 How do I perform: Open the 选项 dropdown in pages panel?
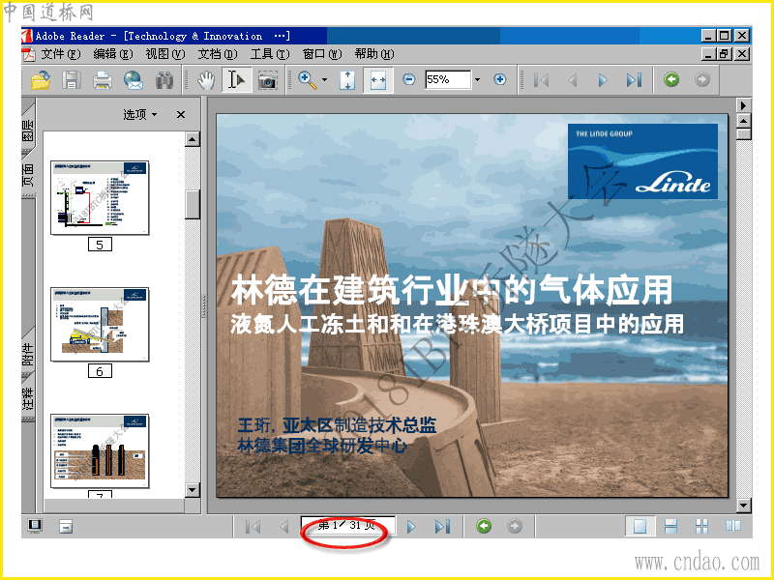point(139,114)
